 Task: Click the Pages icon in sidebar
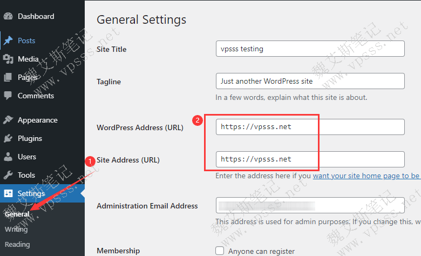tap(8, 77)
